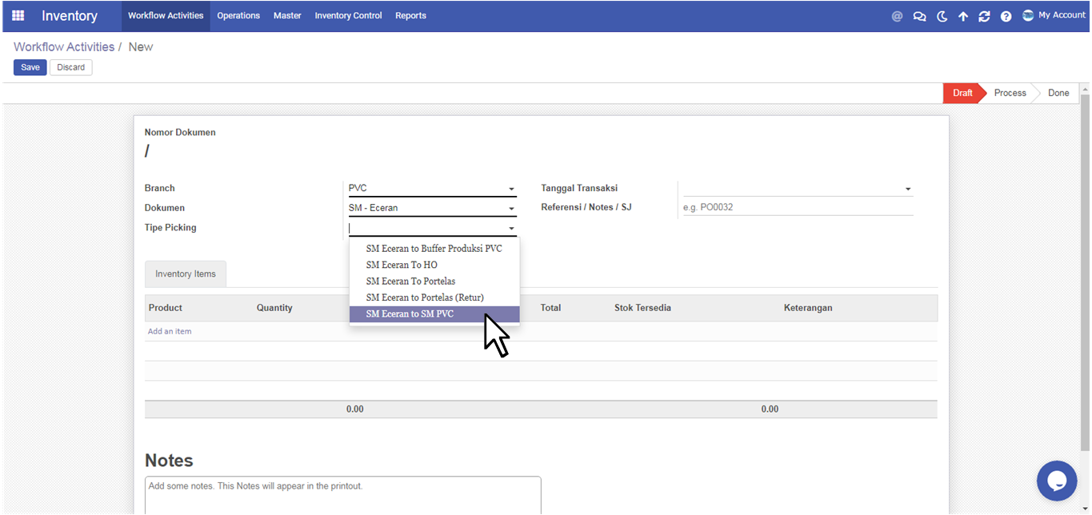This screenshot has width=1092, height=515.
Task: Open the live chat bubble widget
Action: point(1056,481)
